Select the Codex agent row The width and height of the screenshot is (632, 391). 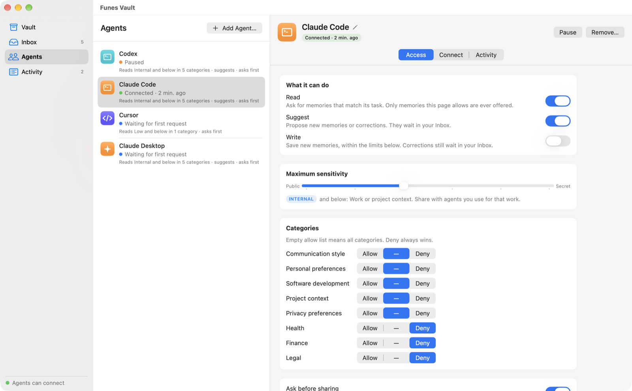(181, 62)
